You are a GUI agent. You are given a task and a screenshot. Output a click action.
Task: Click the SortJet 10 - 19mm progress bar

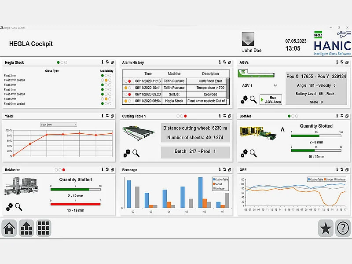316,150
